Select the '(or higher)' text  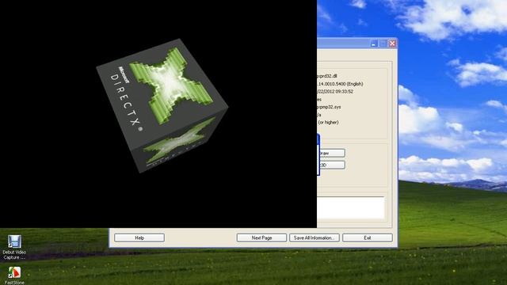tap(328, 123)
